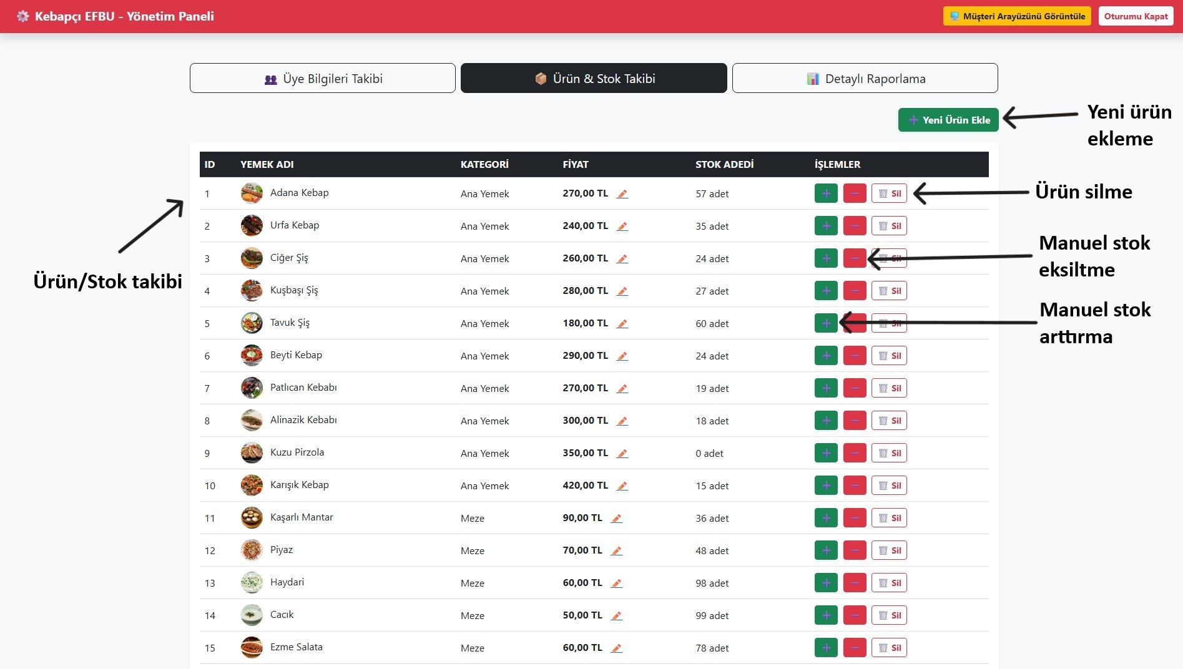The image size is (1183, 669).
Task: Edit the Cacık price via pencil icon
Action: click(616, 615)
